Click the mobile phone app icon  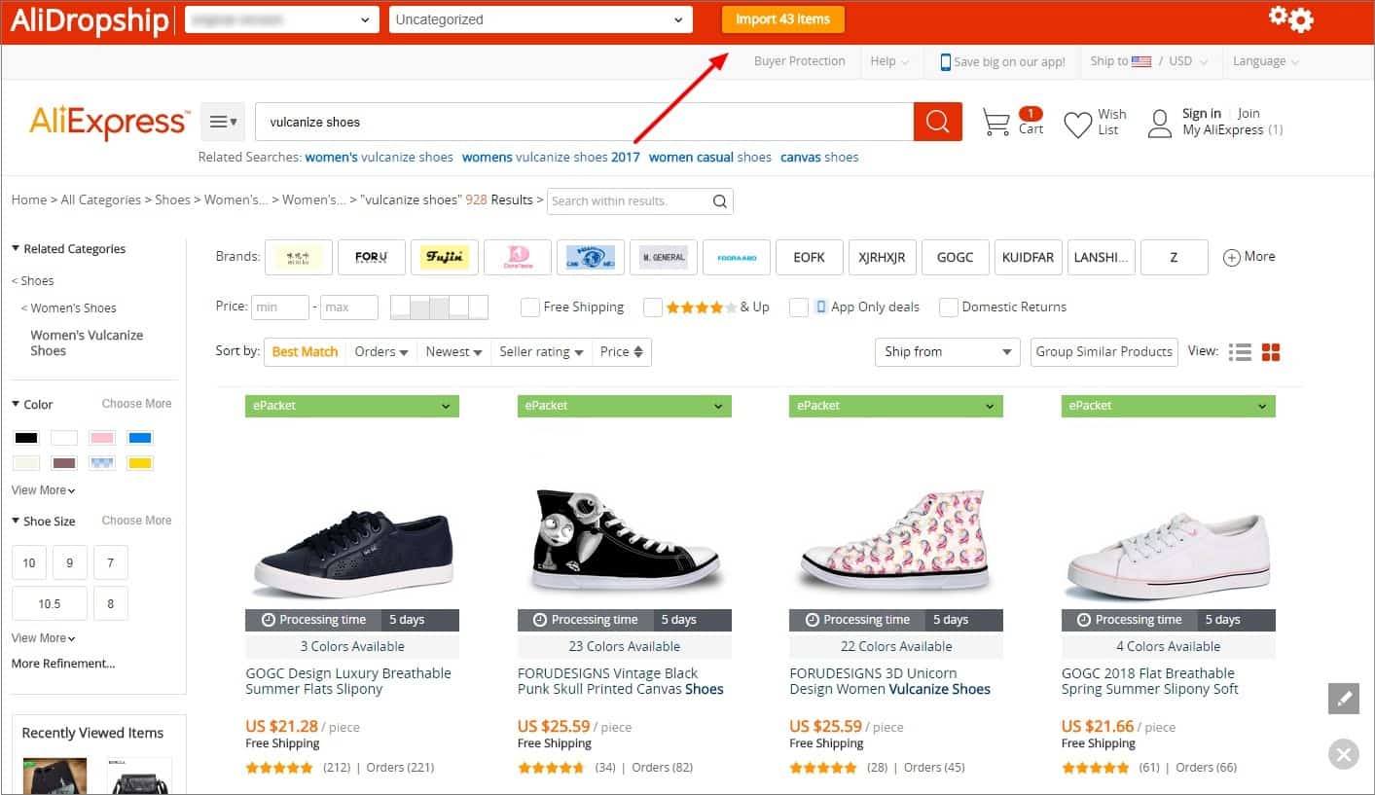tap(945, 62)
